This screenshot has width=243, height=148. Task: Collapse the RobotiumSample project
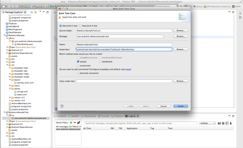[4, 35]
